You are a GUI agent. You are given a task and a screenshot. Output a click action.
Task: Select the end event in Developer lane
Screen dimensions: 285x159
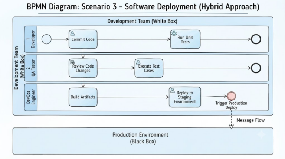(x=256, y=39)
